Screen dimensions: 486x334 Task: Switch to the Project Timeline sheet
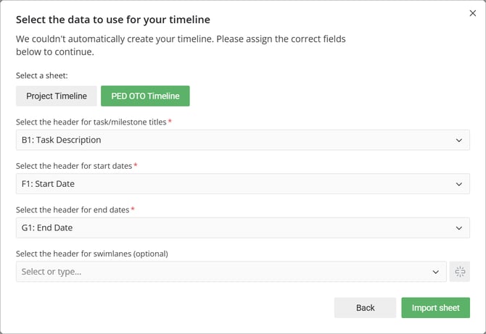pyautogui.click(x=57, y=96)
